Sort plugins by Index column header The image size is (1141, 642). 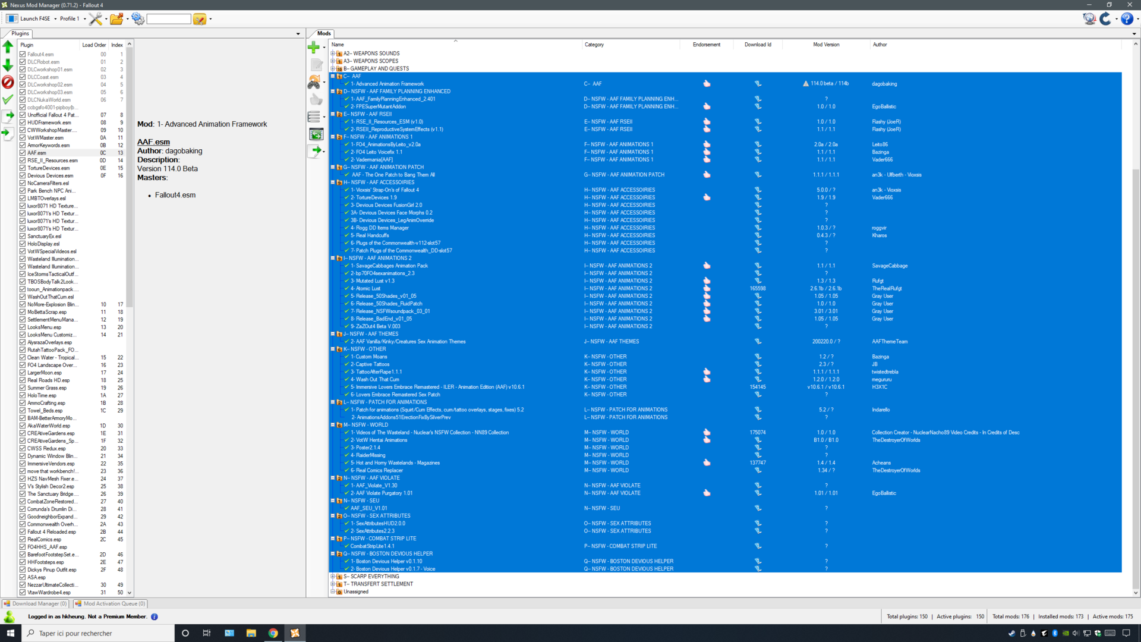point(117,45)
